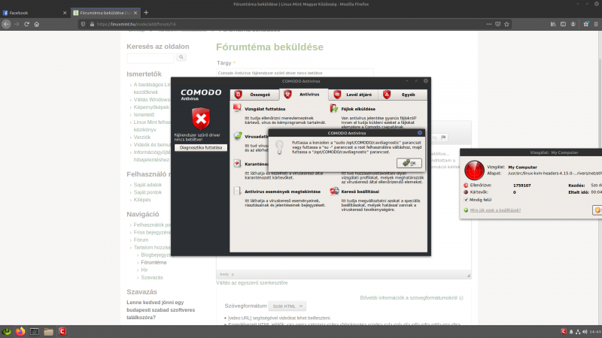
Task: Open the Mire jók ezek a beállítások link
Action: point(495,210)
